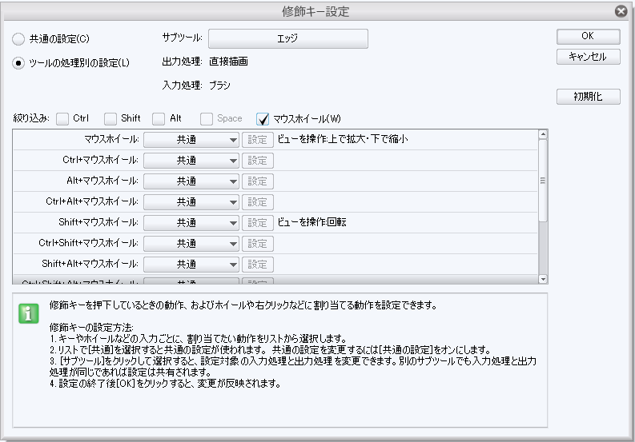The width and height of the screenshot is (635, 442).
Task: Click the list scrollbar down arrow
Action: [x=543, y=279]
